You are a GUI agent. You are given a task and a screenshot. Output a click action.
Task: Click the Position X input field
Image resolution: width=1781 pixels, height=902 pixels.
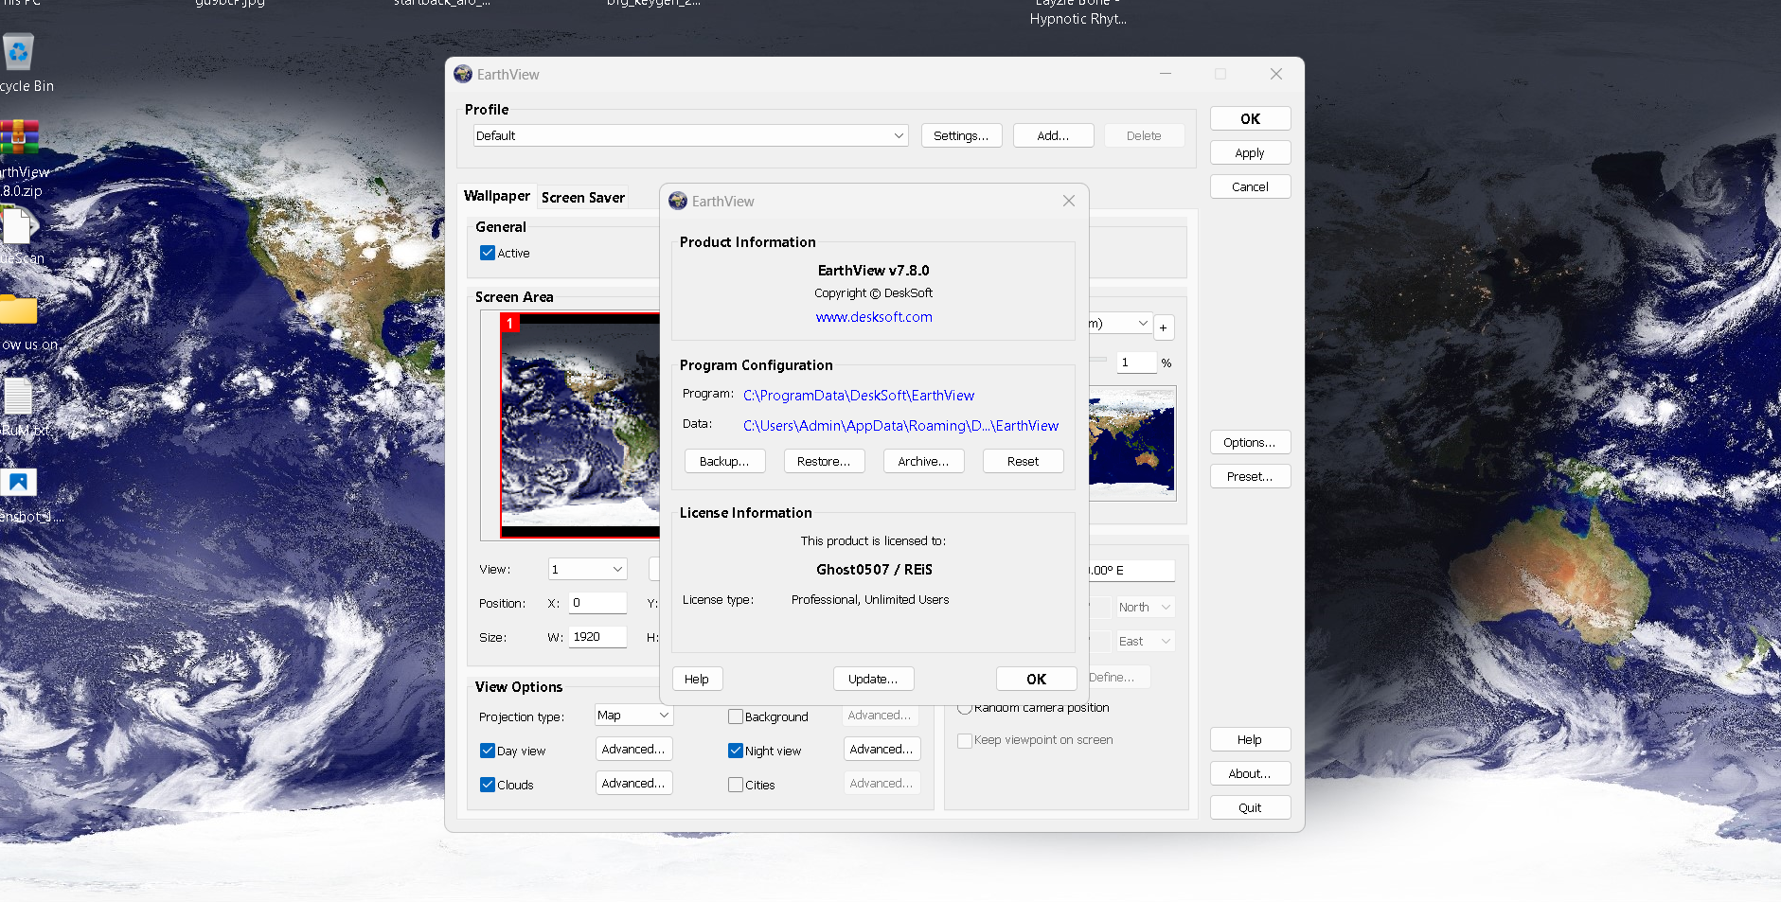(597, 603)
